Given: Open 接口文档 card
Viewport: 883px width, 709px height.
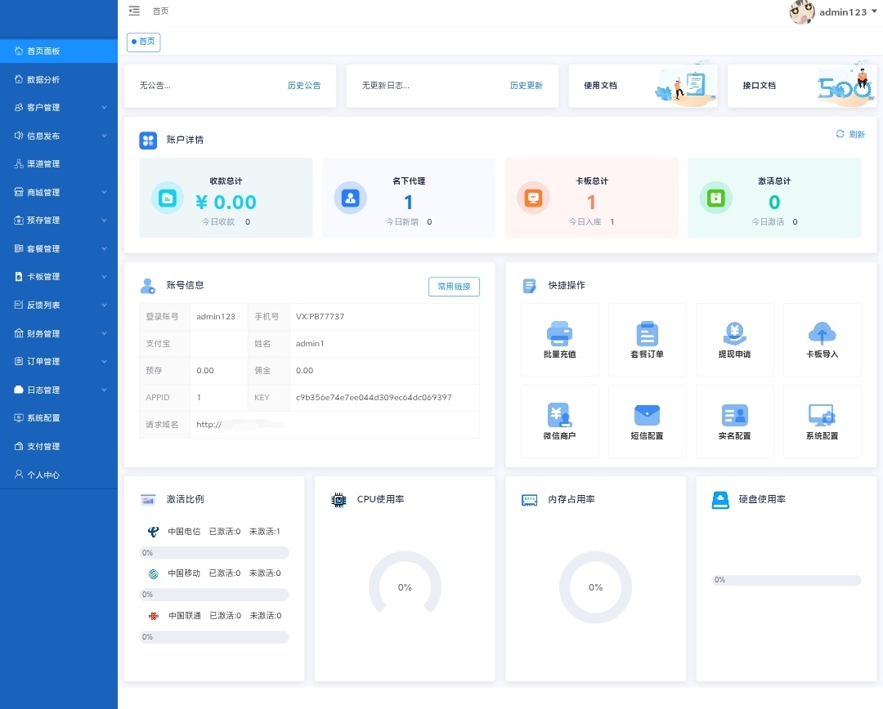Looking at the screenshot, I should pos(802,86).
